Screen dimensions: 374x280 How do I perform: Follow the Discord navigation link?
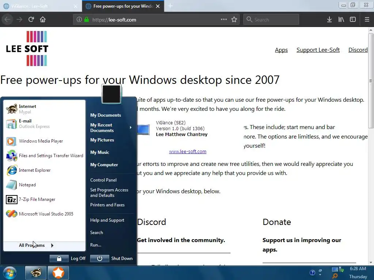(358, 50)
